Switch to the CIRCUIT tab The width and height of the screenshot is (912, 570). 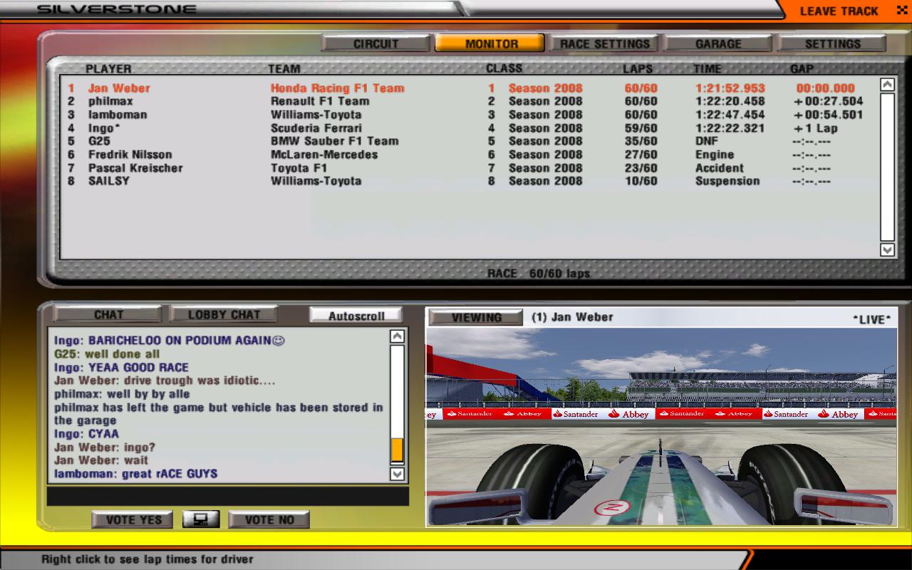(x=375, y=43)
